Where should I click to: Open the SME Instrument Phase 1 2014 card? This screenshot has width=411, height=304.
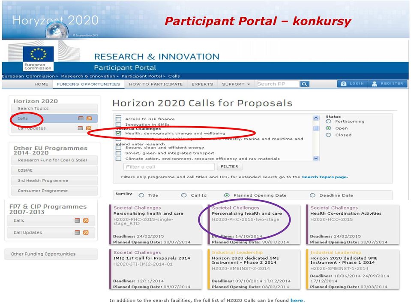click(x=353, y=269)
